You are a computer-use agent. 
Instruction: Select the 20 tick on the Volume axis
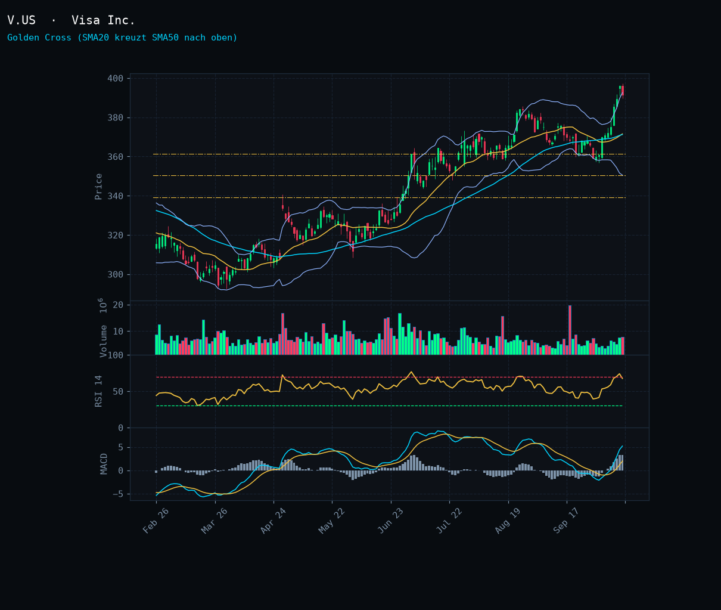click(x=118, y=305)
